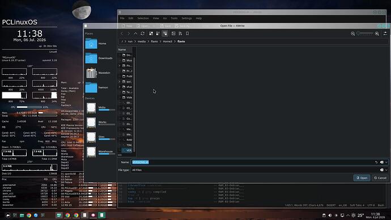The width and height of the screenshot is (391, 220).
Task: Zoom out file icon size
Action: (353, 33)
